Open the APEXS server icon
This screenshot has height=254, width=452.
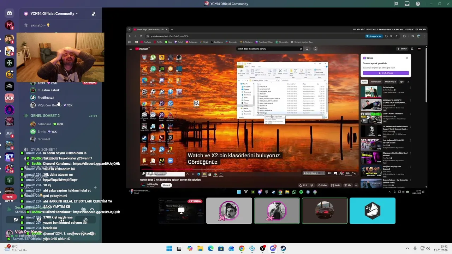point(10,122)
